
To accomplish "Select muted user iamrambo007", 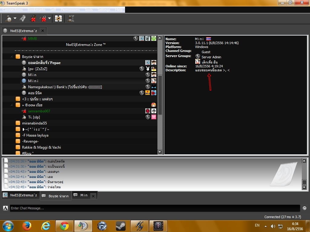I will coord(39,111).
